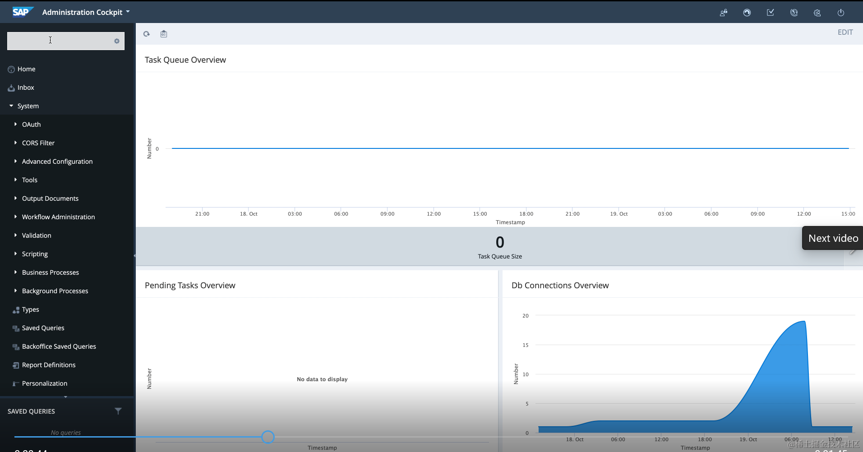The image size is (863, 452).
Task: Click the Home icon in the sidebar
Action: point(11,69)
